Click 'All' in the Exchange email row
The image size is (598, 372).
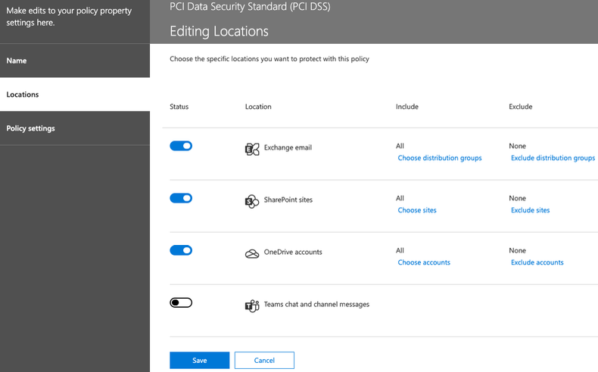(x=400, y=146)
